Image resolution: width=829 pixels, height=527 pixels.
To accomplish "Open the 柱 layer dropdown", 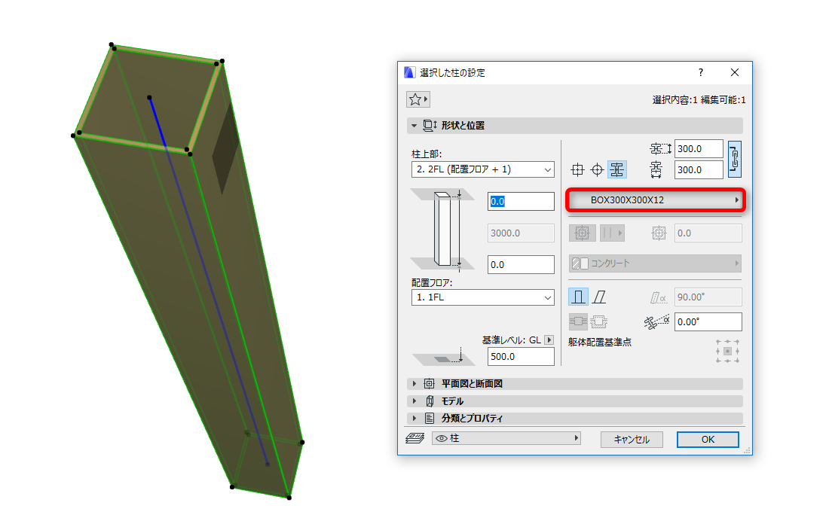I will click(506, 438).
